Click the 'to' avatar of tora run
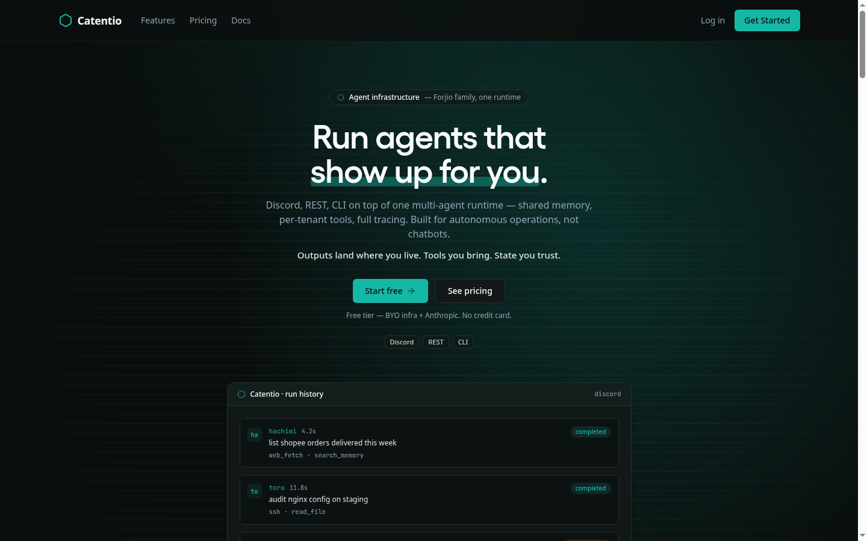Image resolution: width=867 pixels, height=541 pixels. click(x=255, y=491)
